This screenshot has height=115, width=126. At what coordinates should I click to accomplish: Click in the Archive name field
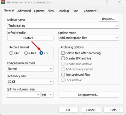[63, 26]
